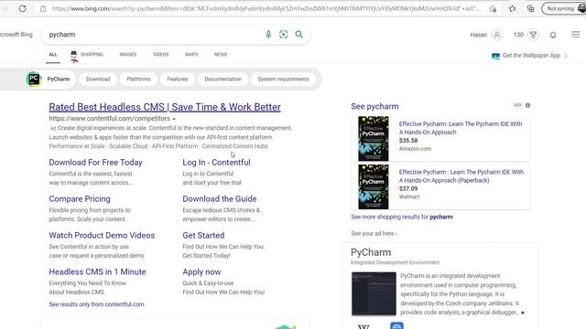Click the Ads info icon
This screenshot has height=329, width=586.
527,105
